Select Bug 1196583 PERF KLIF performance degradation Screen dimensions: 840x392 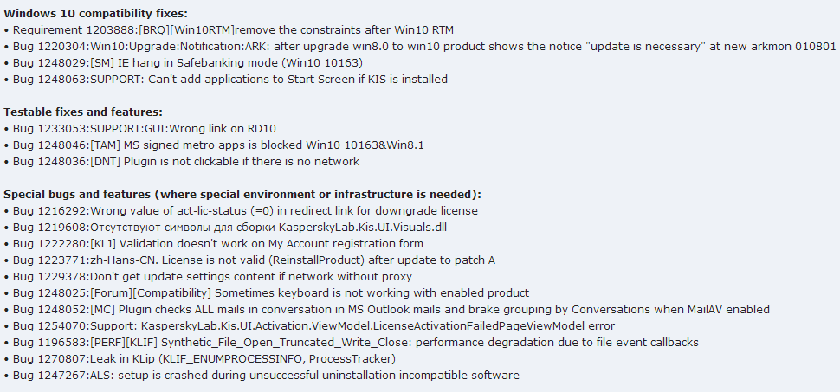[352, 342]
